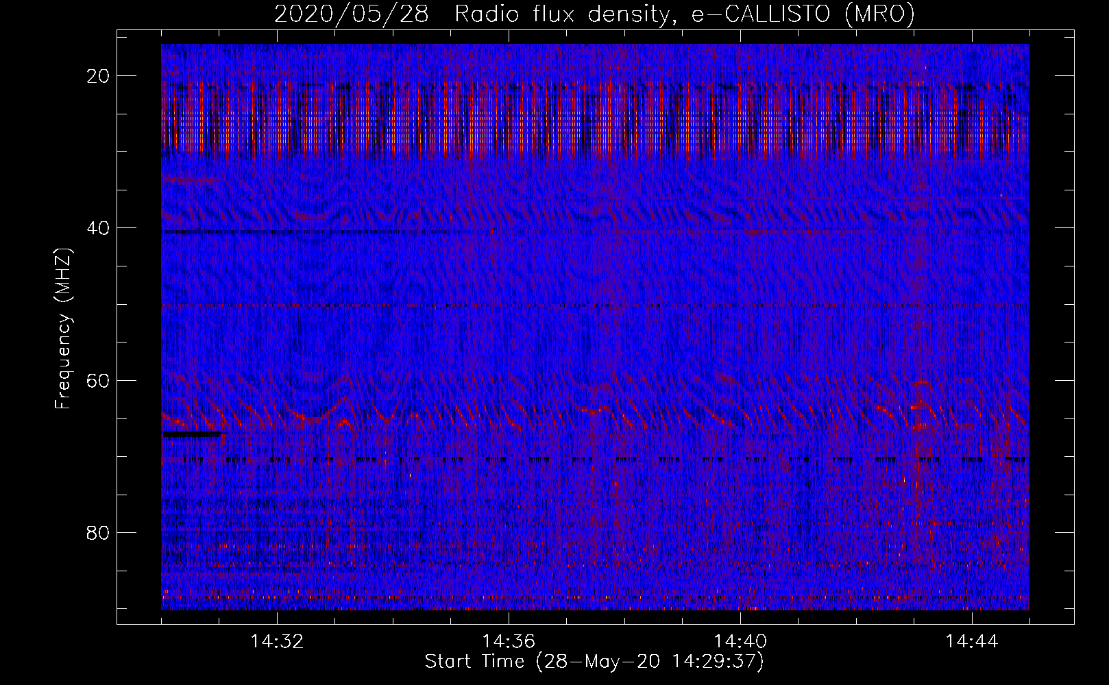Click the 40 MHz frequency tick label
The image size is (1109, 685).
point(98,228)
